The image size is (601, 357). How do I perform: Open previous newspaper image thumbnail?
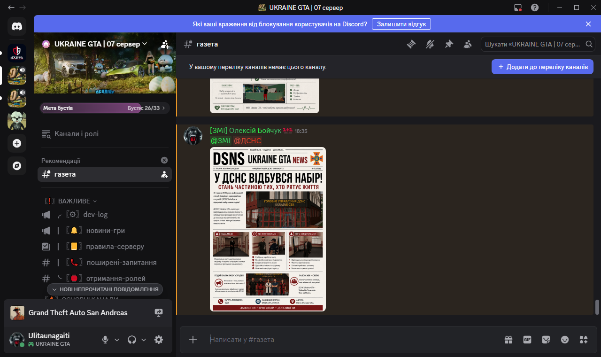(x=264, y=96)
